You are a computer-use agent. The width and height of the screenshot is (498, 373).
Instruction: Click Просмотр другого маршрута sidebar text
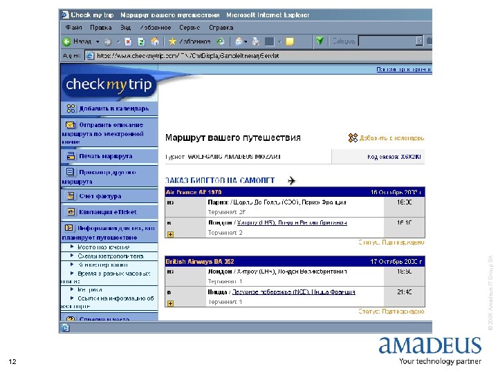coord(99,177)
